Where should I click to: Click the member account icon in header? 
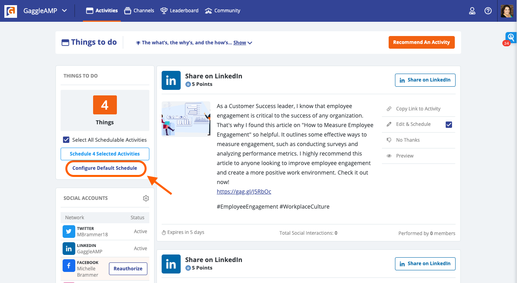[x=472, y=11]
